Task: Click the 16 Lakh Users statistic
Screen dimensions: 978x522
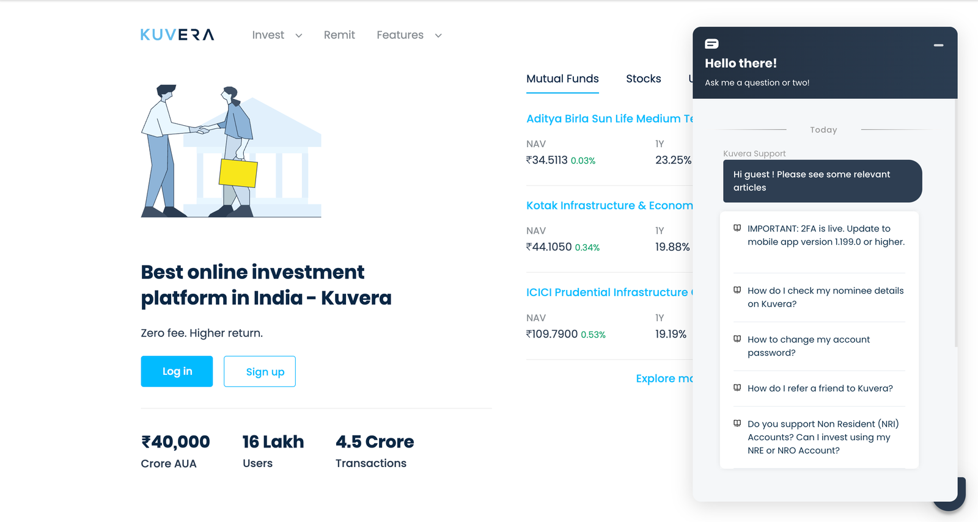Action: point(273,451)
